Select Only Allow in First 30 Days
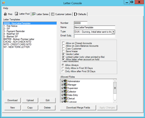 point(63,68)
